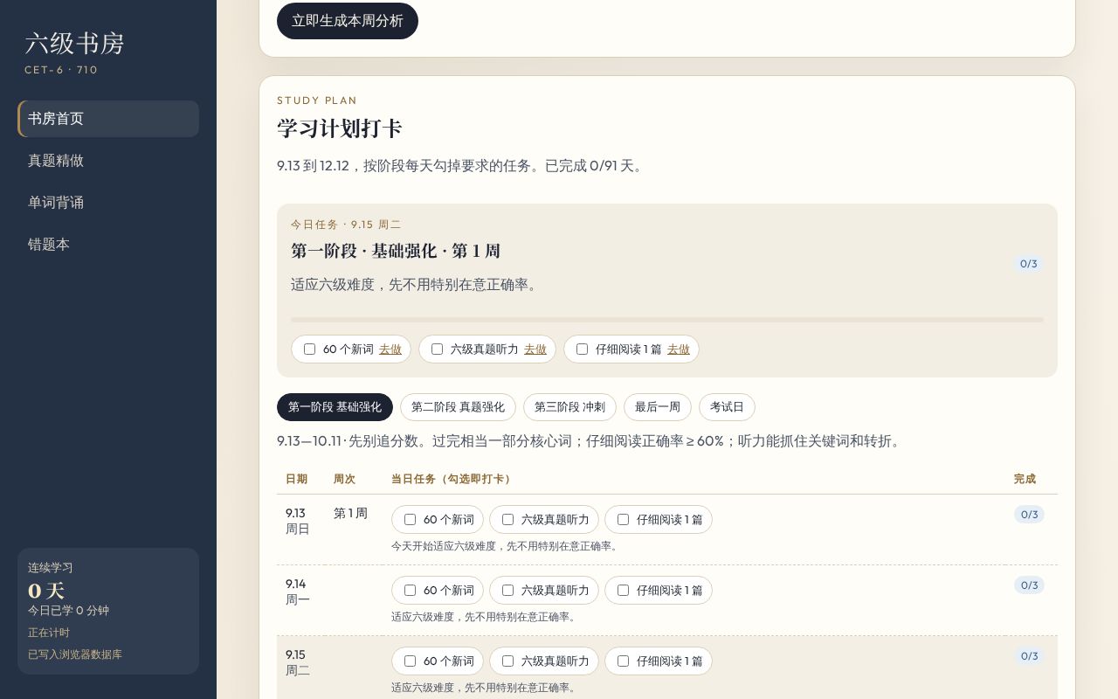Check today's 60 个新词 task

(x=309, y=349)
